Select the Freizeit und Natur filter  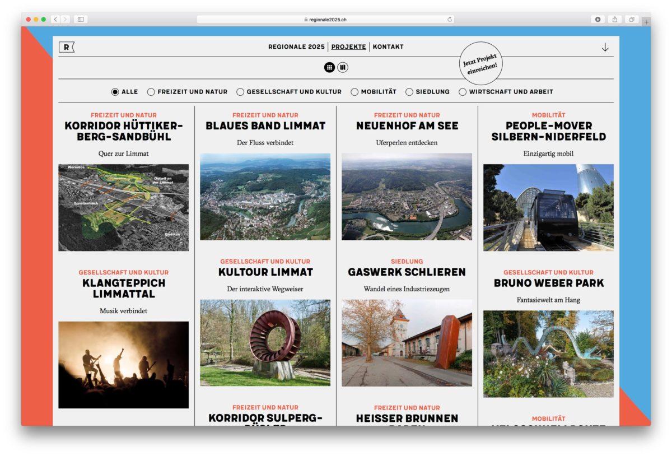coord(151,92)
